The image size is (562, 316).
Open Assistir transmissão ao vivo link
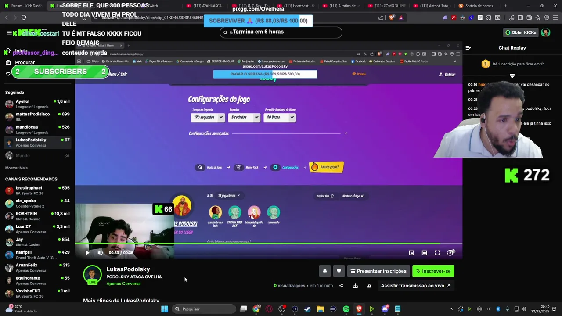tap(415, 286)
